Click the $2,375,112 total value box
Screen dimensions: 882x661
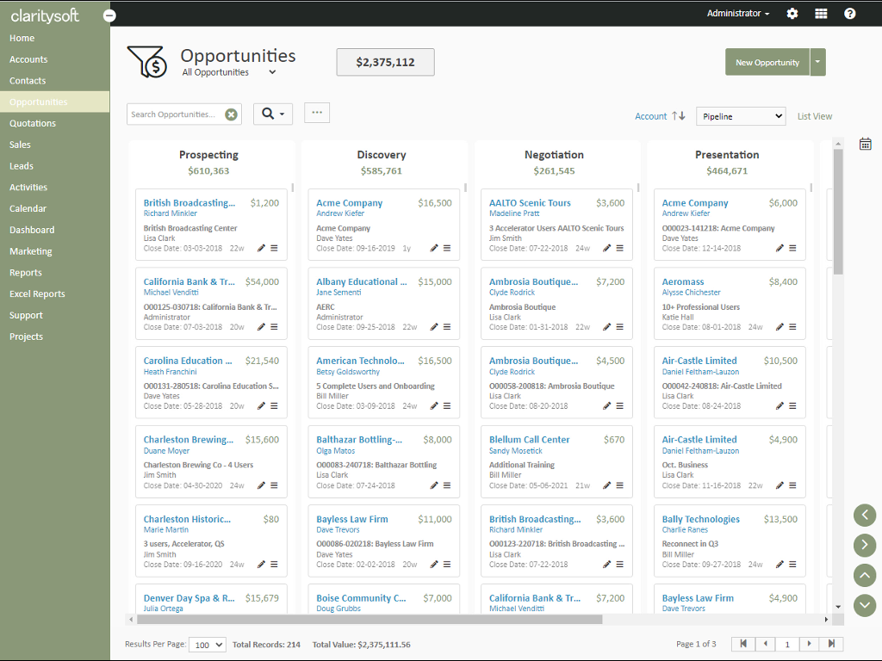[x=385, y=62]
